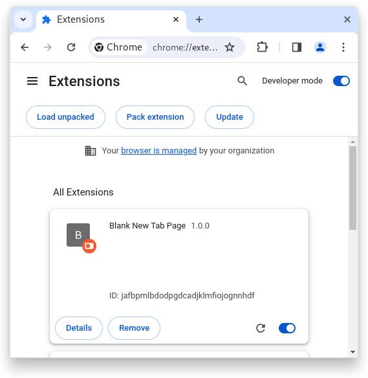The image size is (368, 378).
Task: Go back to previous page
Action: pos(25,47)
